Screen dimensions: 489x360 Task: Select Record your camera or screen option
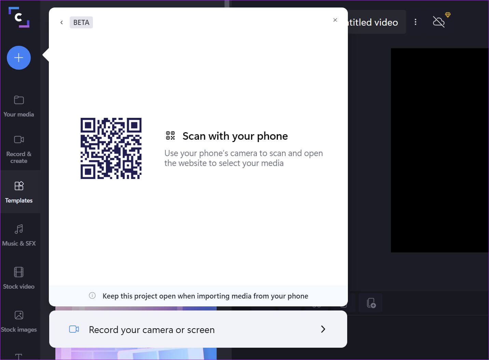tap(198, 329)
